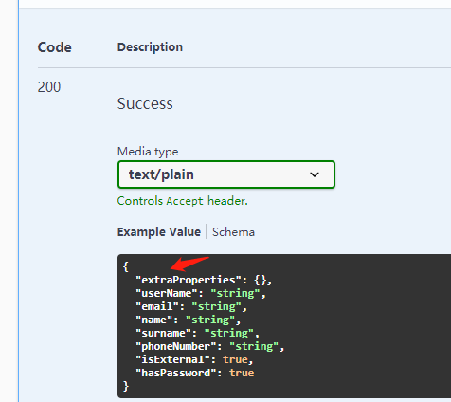This screenshot has width=451, height=402.
Task: Click the 200 response code
Action: [x=49, y=87]
